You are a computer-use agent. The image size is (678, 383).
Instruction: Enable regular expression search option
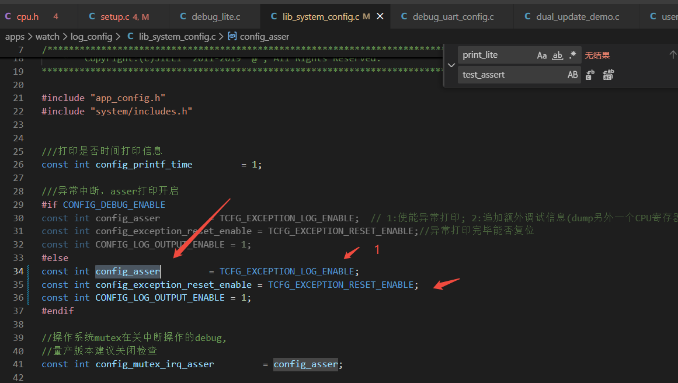(572, 55)
